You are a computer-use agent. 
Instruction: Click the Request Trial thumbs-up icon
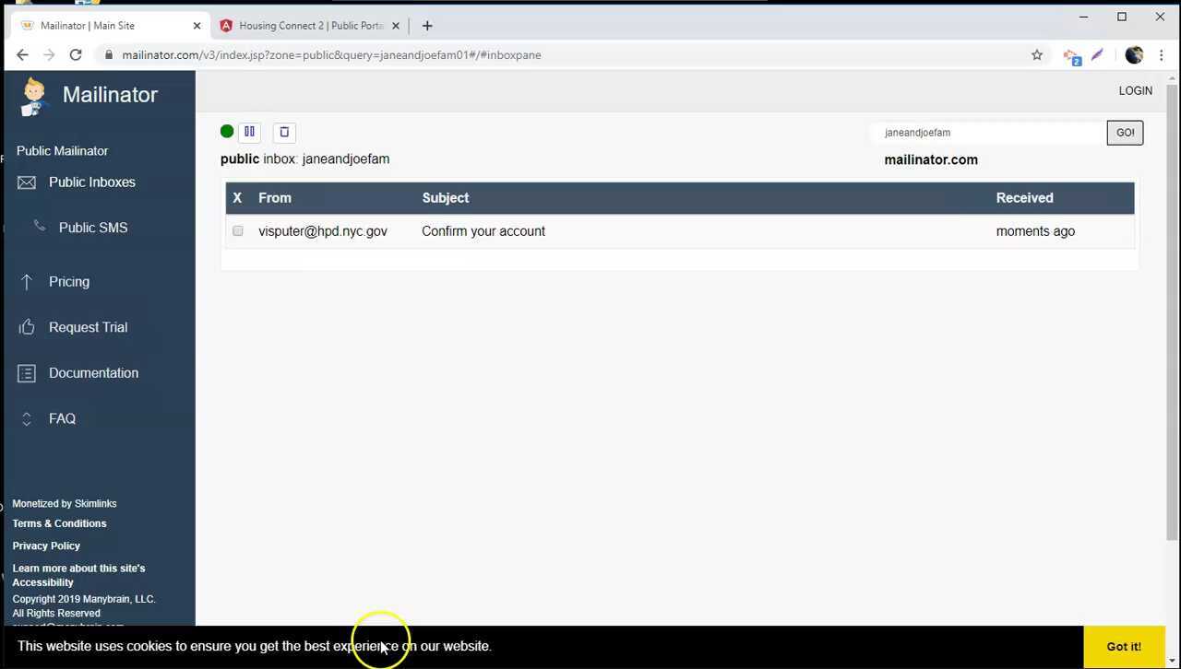coord(26,327)
